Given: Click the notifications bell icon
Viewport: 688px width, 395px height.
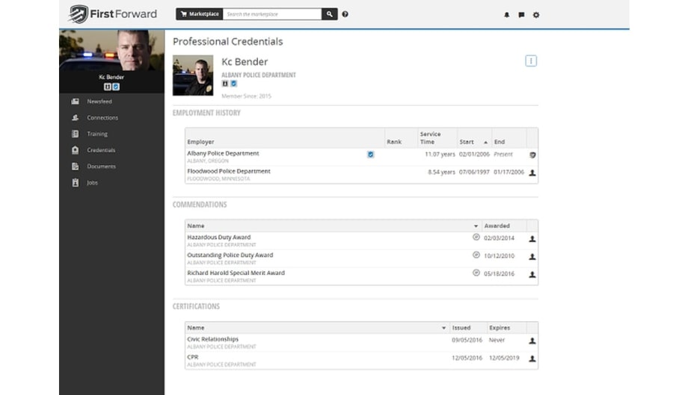Looking at the screenshot, I should pyautogui.click(x=506, y=15).
